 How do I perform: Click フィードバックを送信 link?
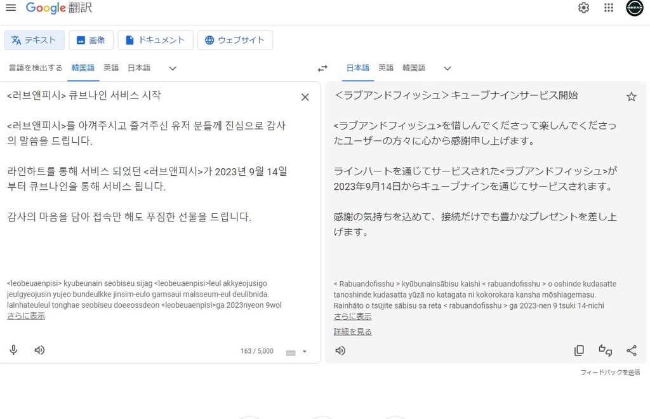610,373
